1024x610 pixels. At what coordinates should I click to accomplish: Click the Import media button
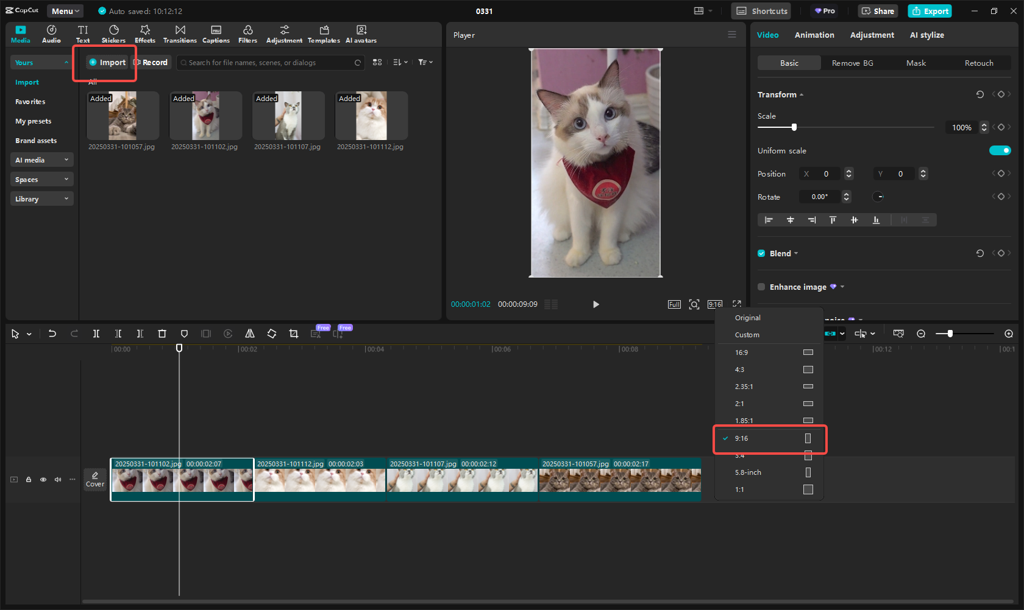(107, 63)
